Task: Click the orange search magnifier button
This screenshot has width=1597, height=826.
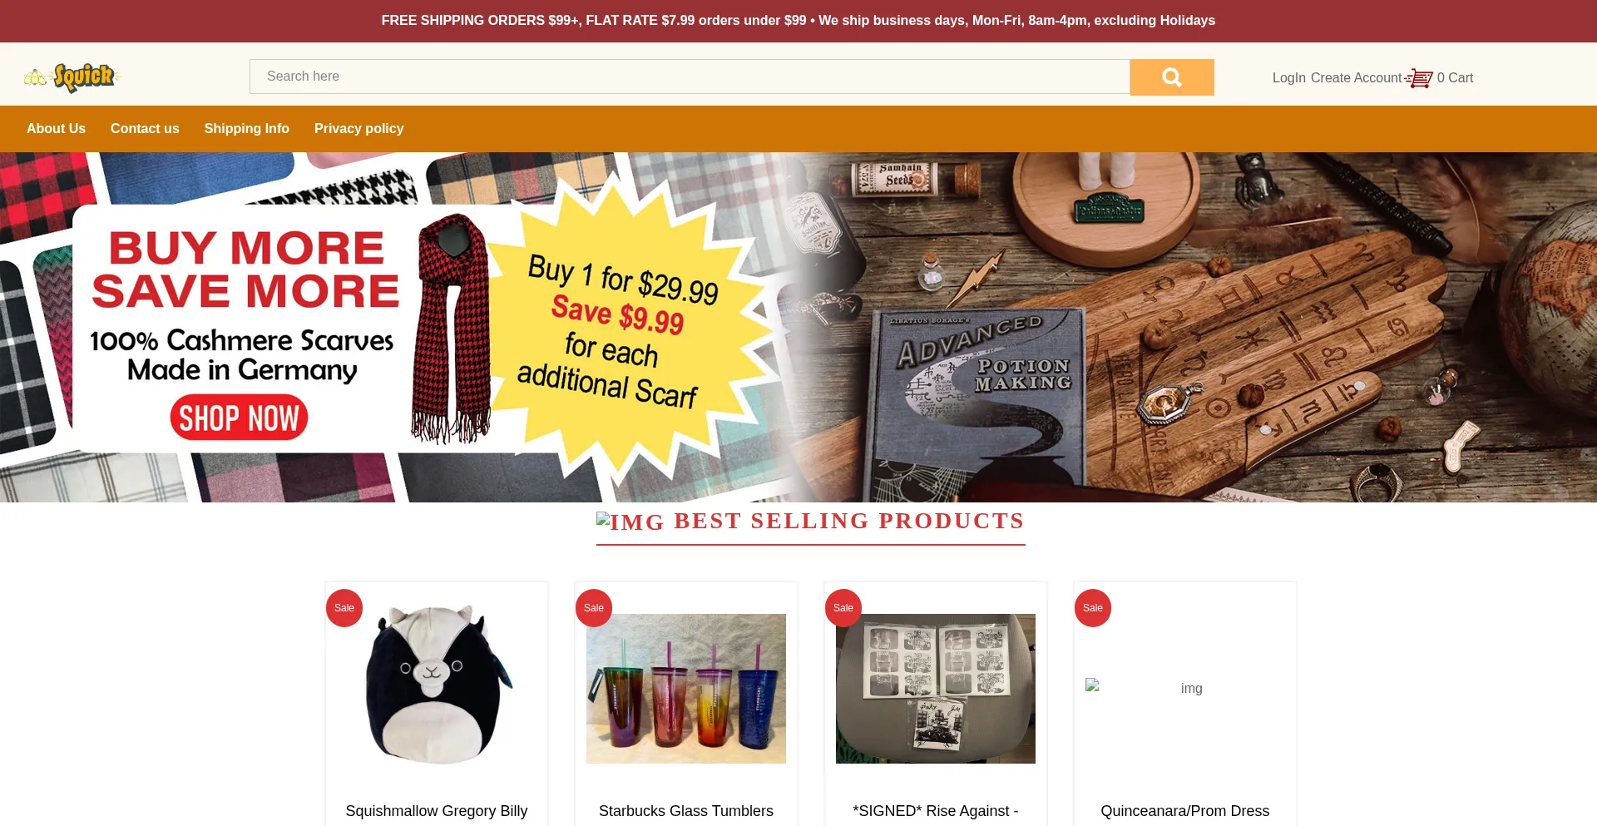Action: [x=1171, y=77]
